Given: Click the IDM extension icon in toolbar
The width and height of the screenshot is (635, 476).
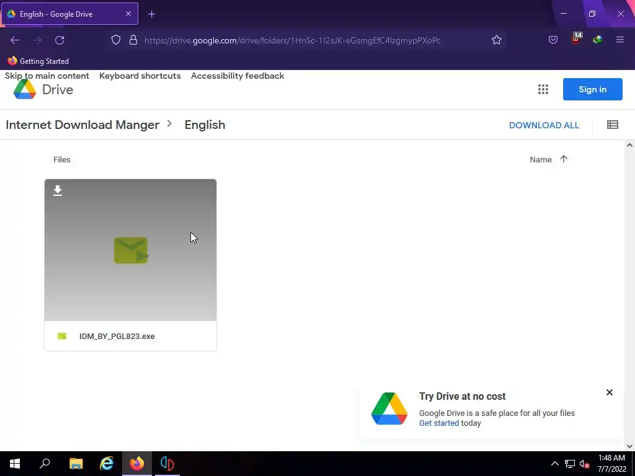Looking at the screenshot, I should point(597,39).
